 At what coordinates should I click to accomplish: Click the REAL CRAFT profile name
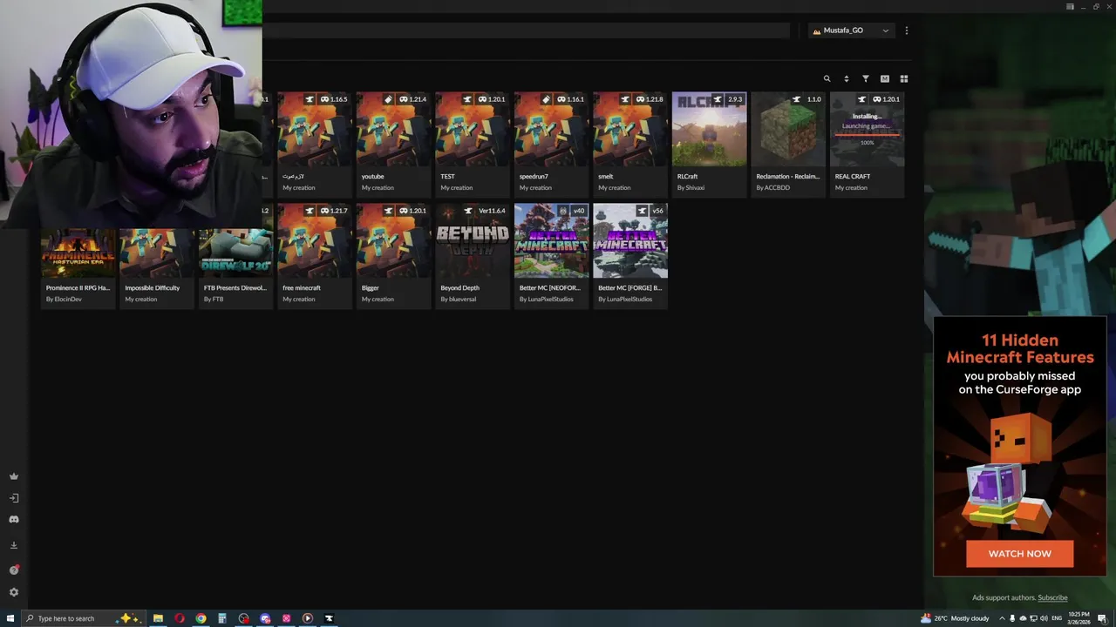coord(853,176)
